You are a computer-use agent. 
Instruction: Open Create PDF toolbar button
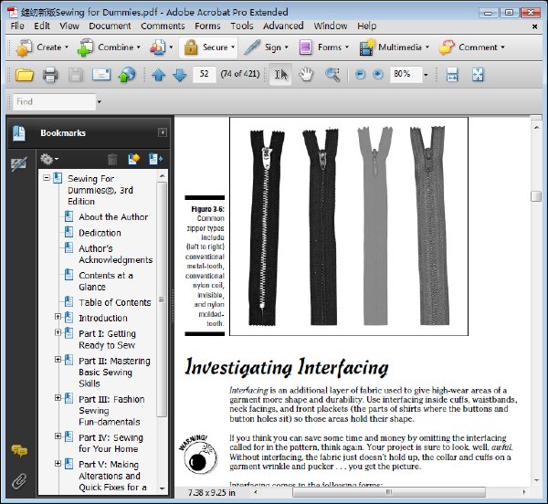coord(43,47)
